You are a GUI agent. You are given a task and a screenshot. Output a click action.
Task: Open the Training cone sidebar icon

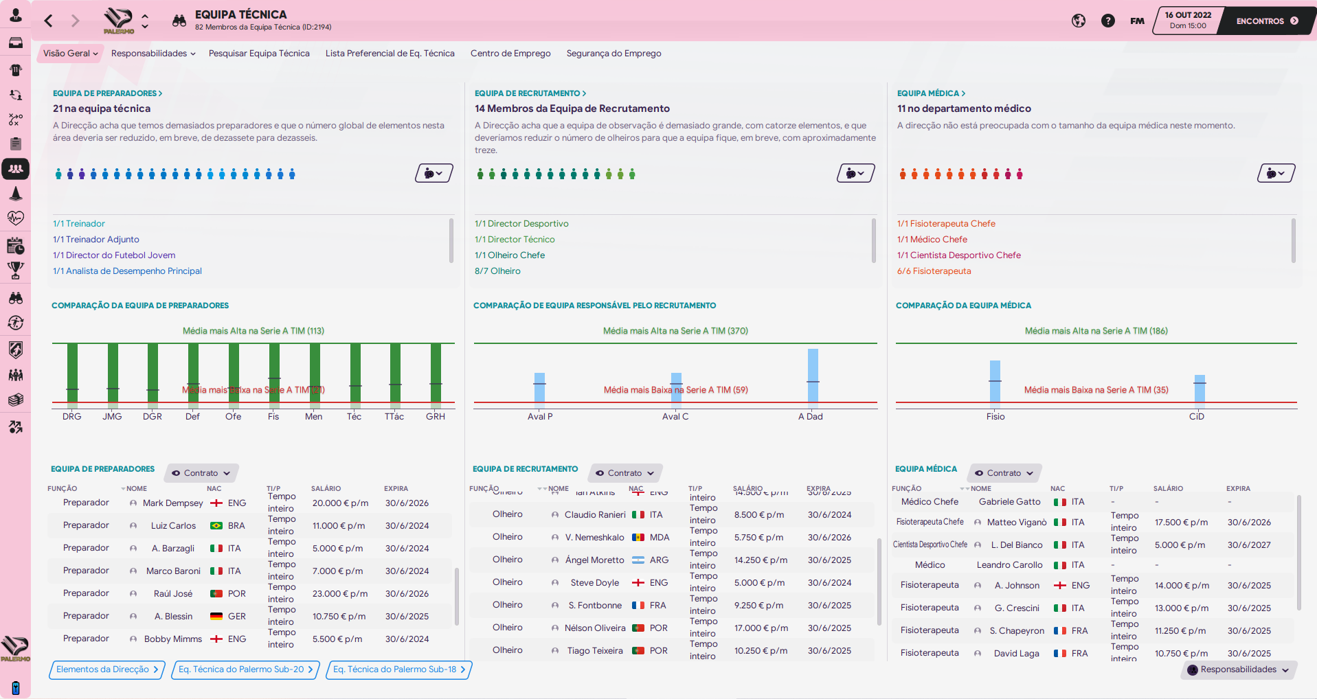click(x=15, y=194)
